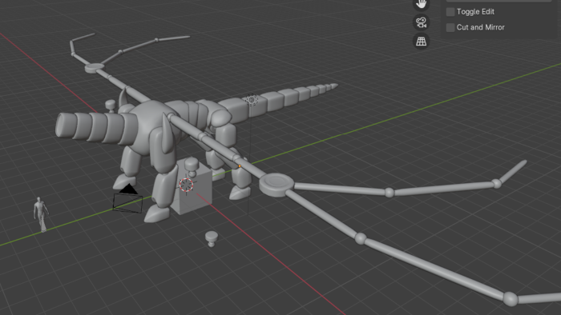Enable the Cut and Mirror checkbox
Viewport: 561px width, 315px height.
[x=450, y=27]
